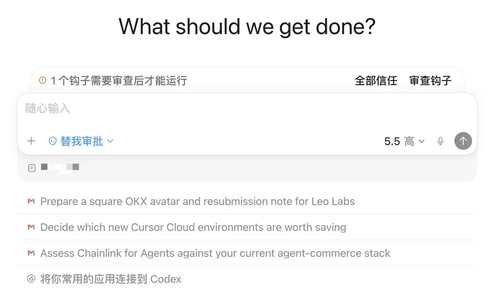Open the 5.5 高 model selector dropdown
492x302 pixels.
[405, 142]
